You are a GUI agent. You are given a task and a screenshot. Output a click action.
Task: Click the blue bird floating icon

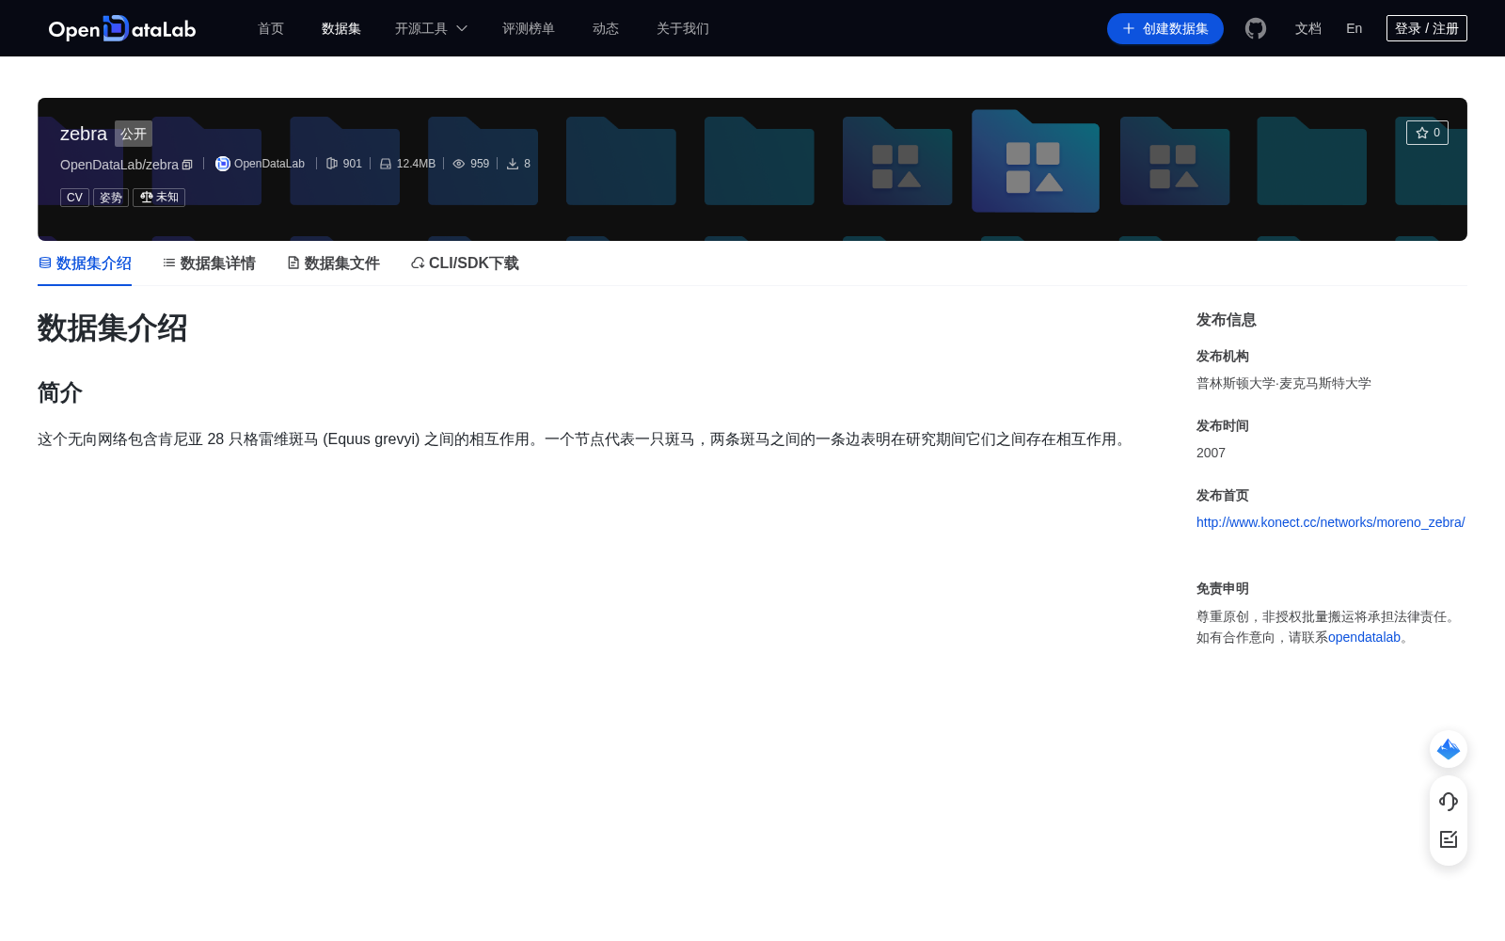pos(1449,749)
